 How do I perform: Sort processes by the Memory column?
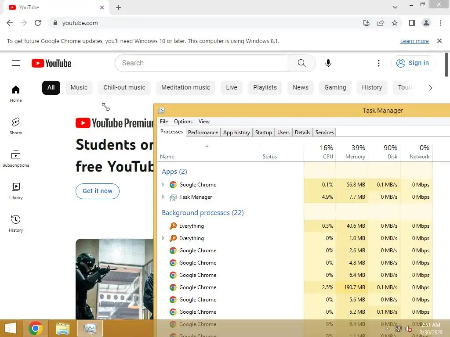(352, 152)
